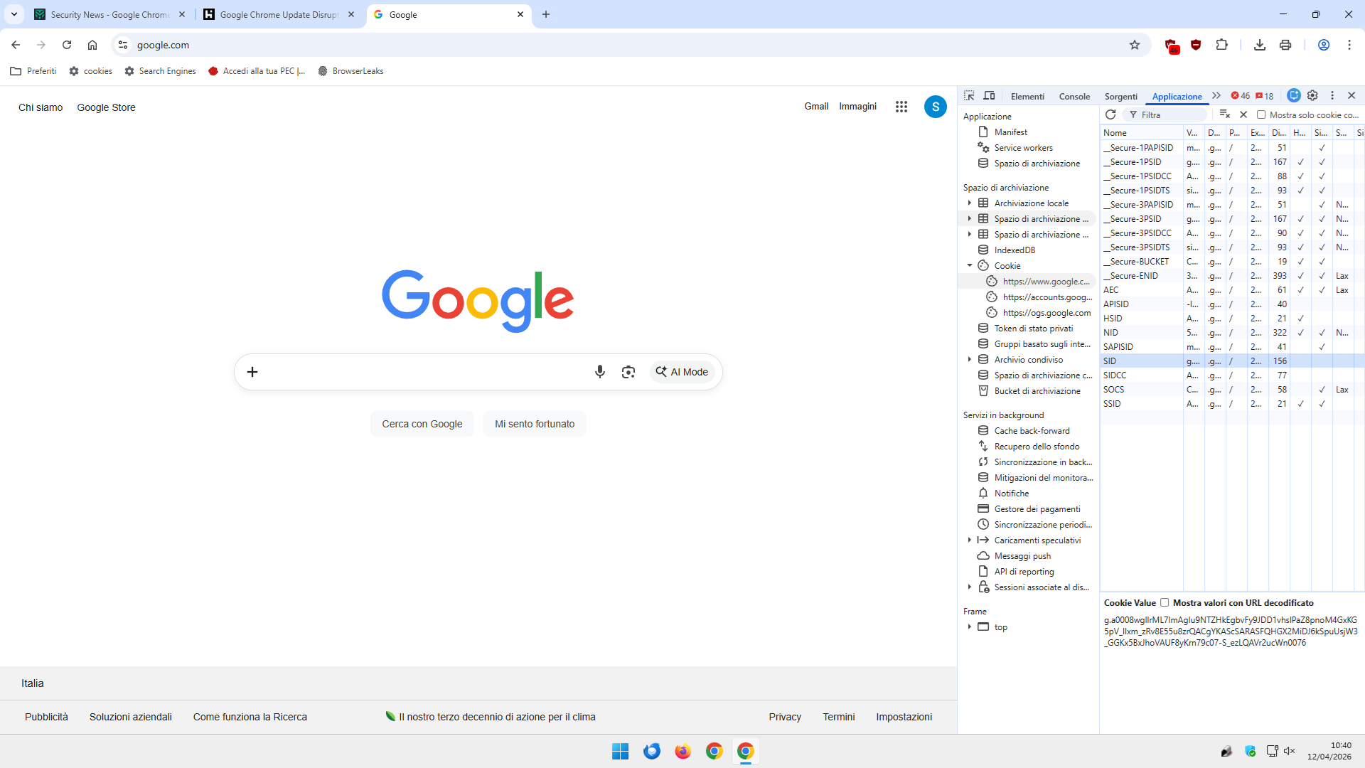The height and width of the screenshot is (768, 1365).
Task: Open the Gmail link
Action: pyautogui.click(x=816, y=107)
